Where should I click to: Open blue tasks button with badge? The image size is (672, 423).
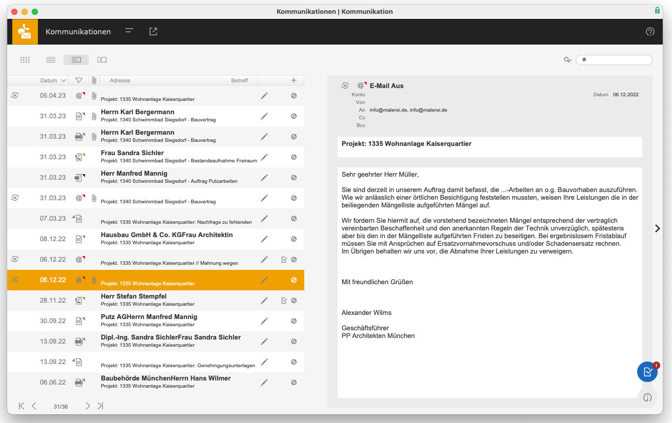click(x=647, y=372)
